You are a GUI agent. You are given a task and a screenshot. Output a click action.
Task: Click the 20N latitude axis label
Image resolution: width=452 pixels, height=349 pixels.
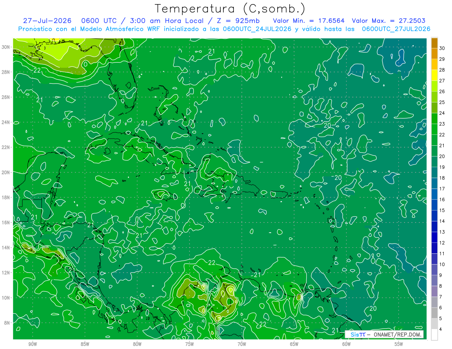coord(6,172)
